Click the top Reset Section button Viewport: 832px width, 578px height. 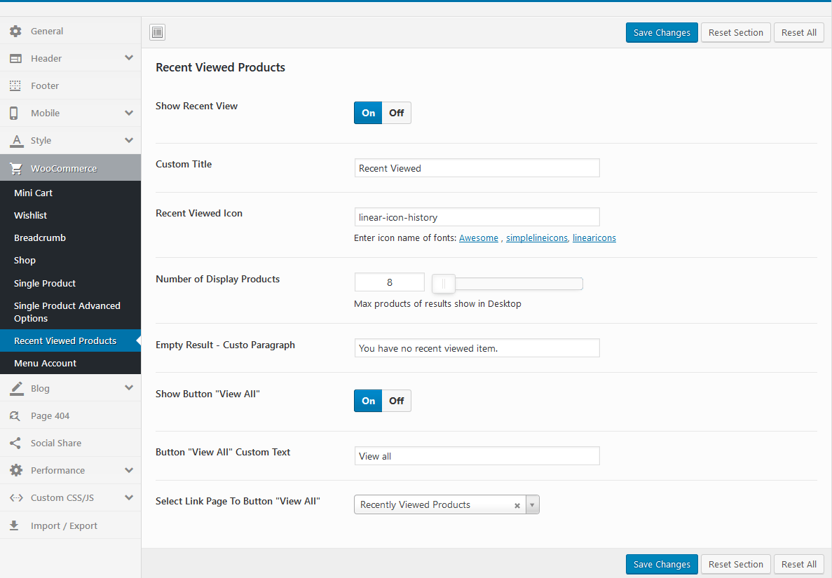pyautogui.click(x=735, y=32)
